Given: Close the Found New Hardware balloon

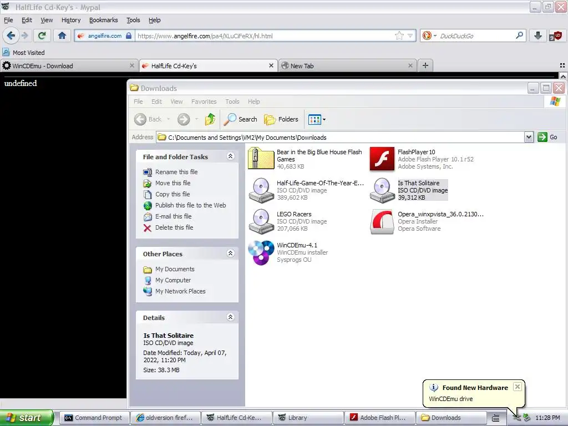Looking at the screenshot, I should click(x=518, y=387).
